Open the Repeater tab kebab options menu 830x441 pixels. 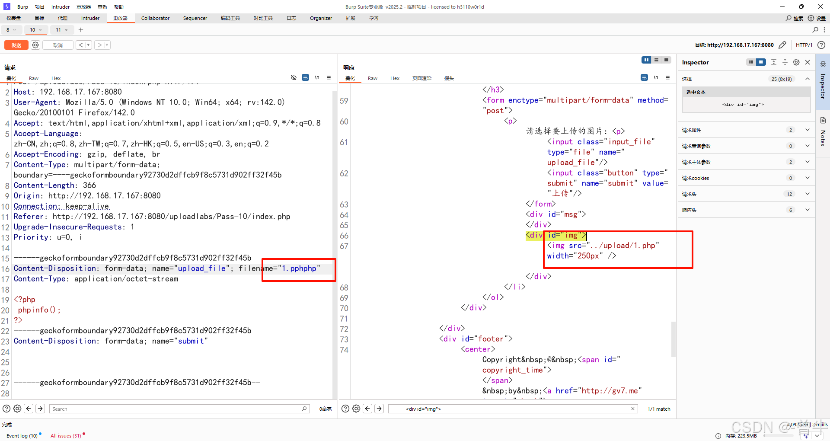pyautogui.click(x=824, y=30)
